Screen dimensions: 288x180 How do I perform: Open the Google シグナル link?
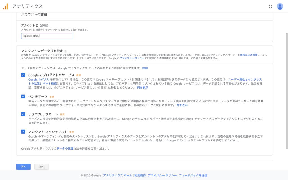tap(39, 80)
